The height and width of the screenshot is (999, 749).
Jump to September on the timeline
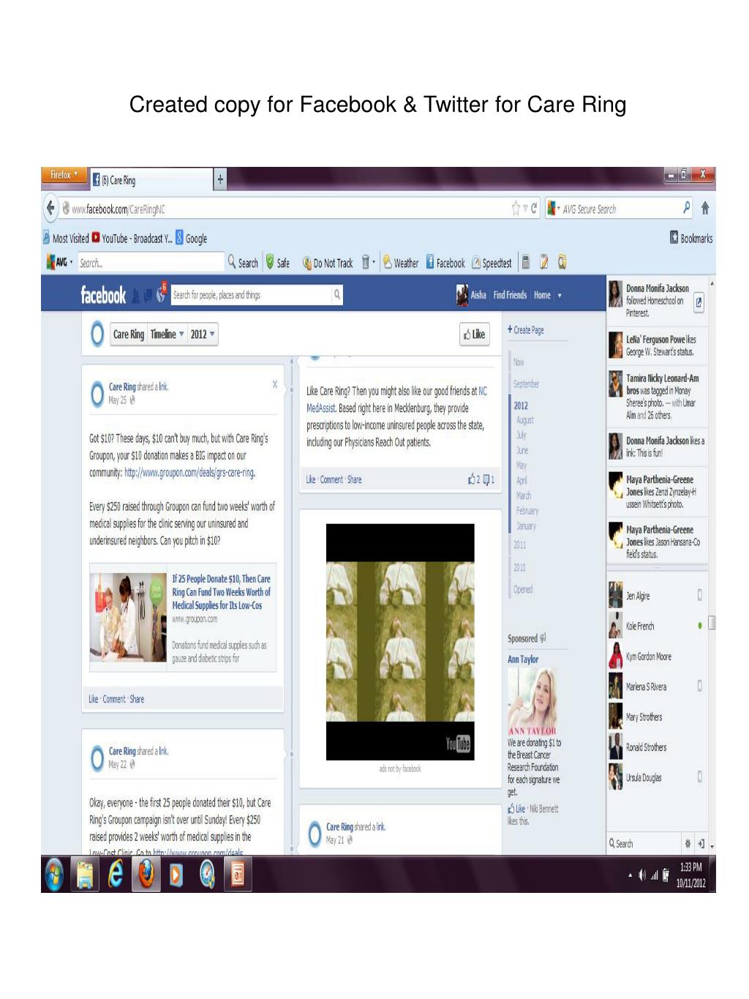point(526,383)
